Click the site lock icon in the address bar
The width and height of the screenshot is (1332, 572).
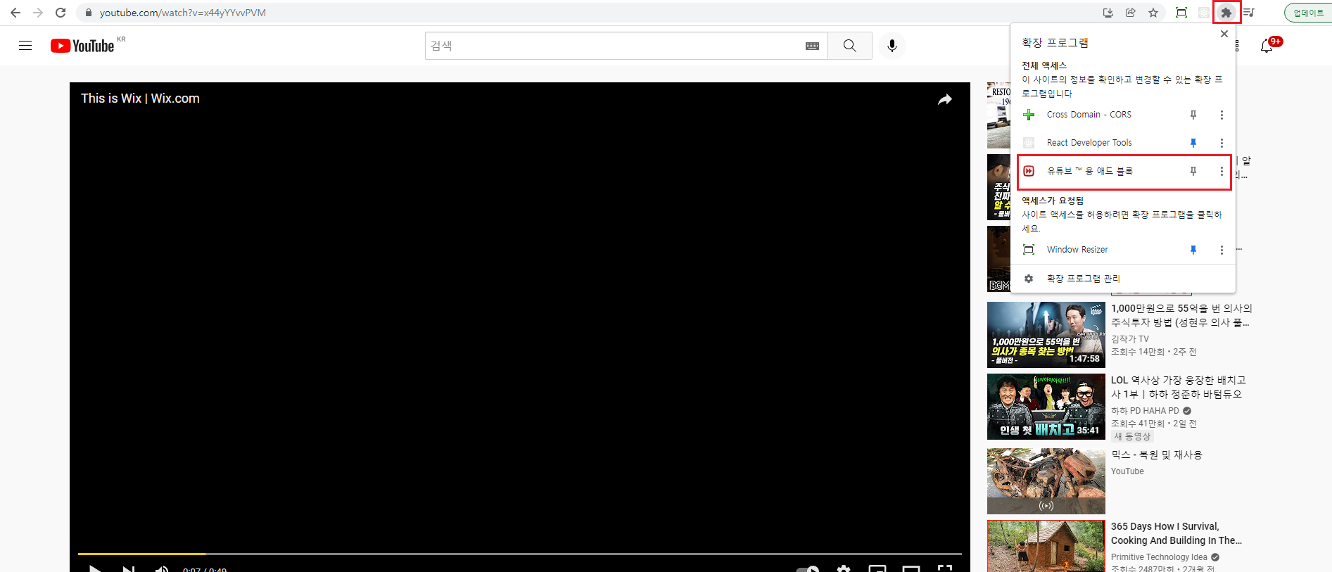88,13
